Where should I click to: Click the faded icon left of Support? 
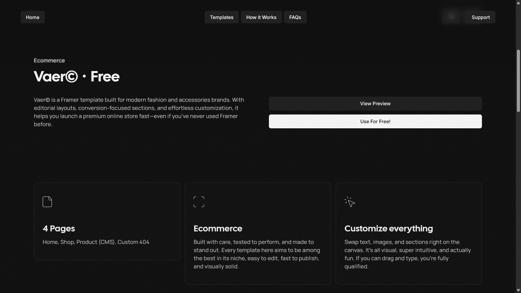click(451, 17)
